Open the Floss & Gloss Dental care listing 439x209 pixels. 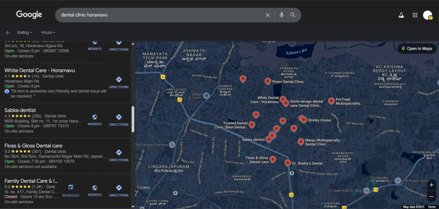(x=33, y=145)
